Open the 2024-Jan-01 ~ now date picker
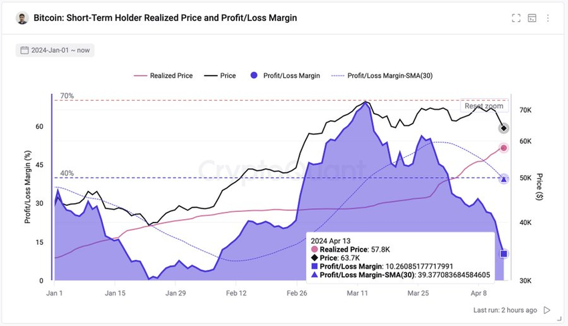 pyautogui.click(x=55, y=50)
